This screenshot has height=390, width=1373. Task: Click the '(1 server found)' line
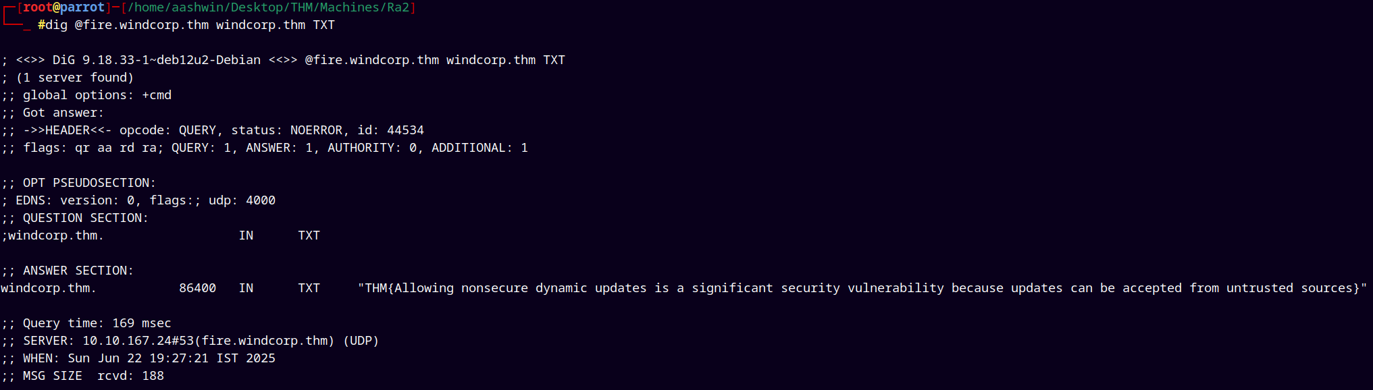click(x=68, y=78)
